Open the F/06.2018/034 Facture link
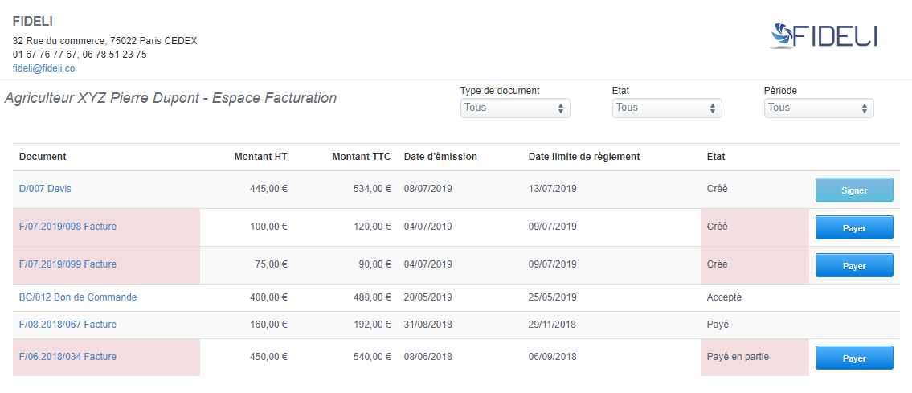The image size is (912, 393). [67, 356]
